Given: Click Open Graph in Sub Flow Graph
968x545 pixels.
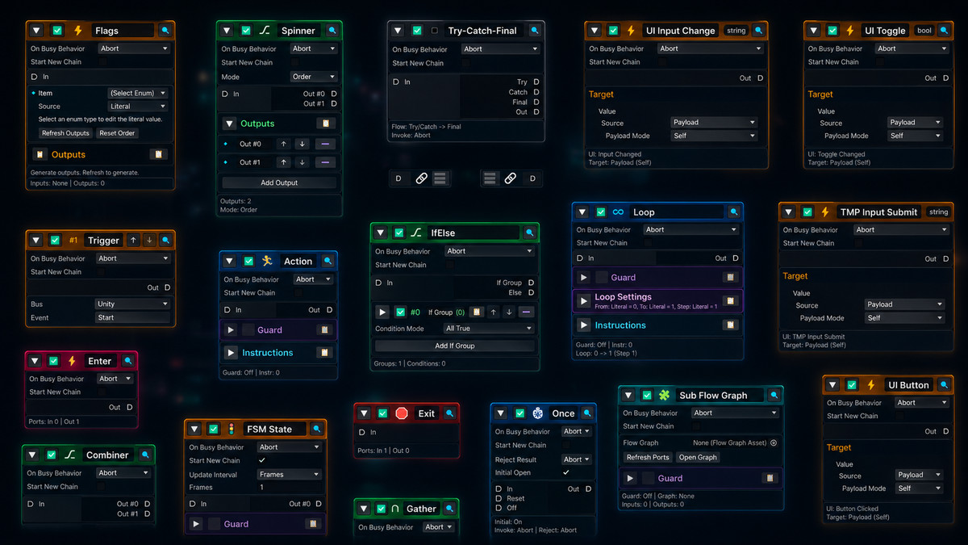Looking at the screenshot, I should coord(698,457).
